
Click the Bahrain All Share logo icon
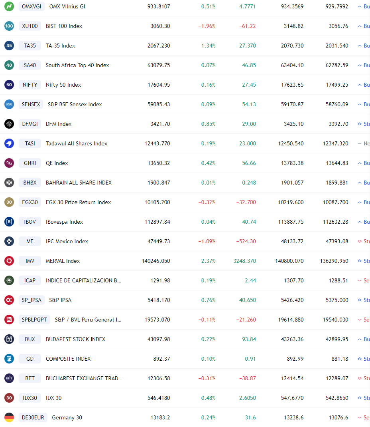(9, 183)
